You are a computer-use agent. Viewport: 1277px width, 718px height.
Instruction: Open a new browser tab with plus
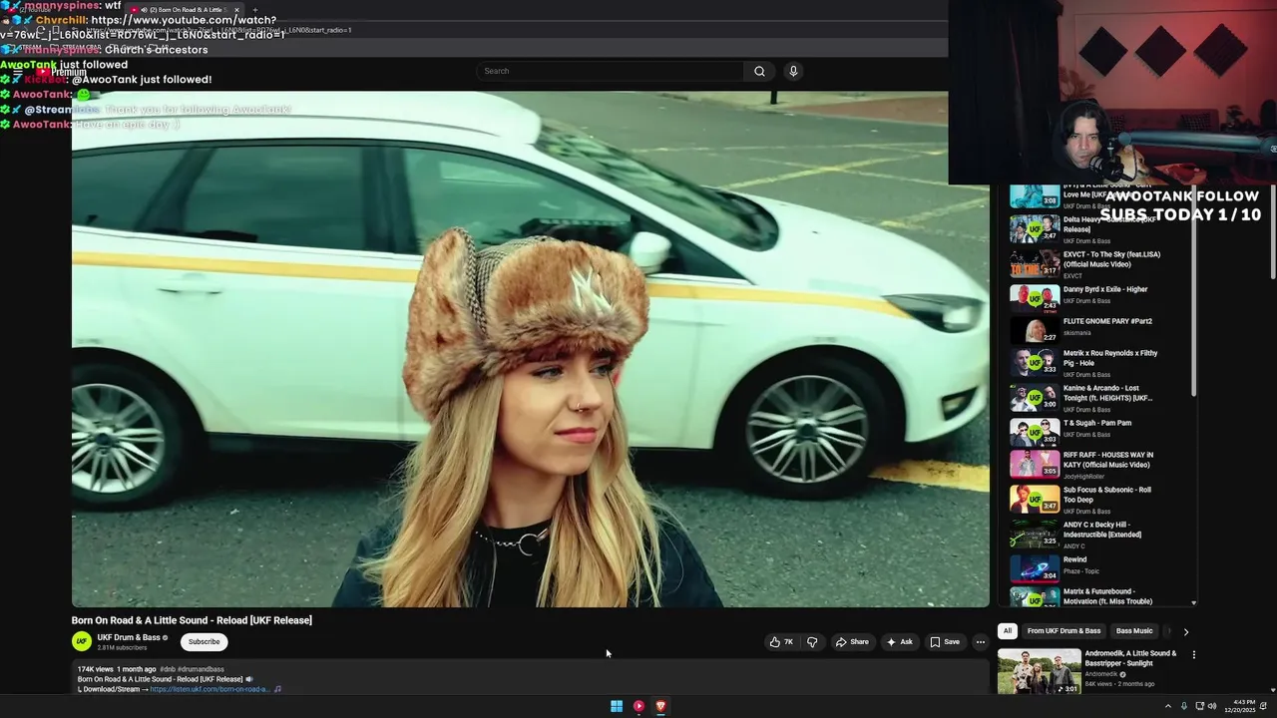254,10
